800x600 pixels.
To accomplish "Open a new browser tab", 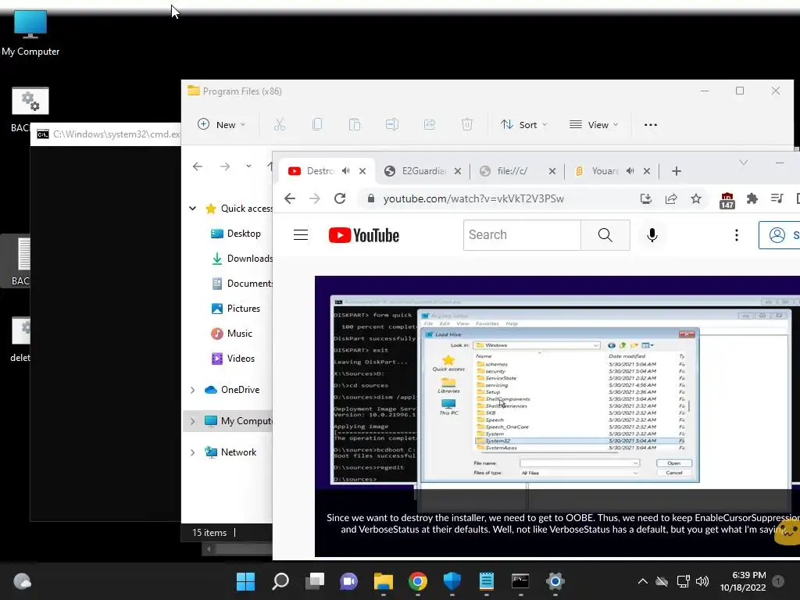I will click(x=677, y=171).
